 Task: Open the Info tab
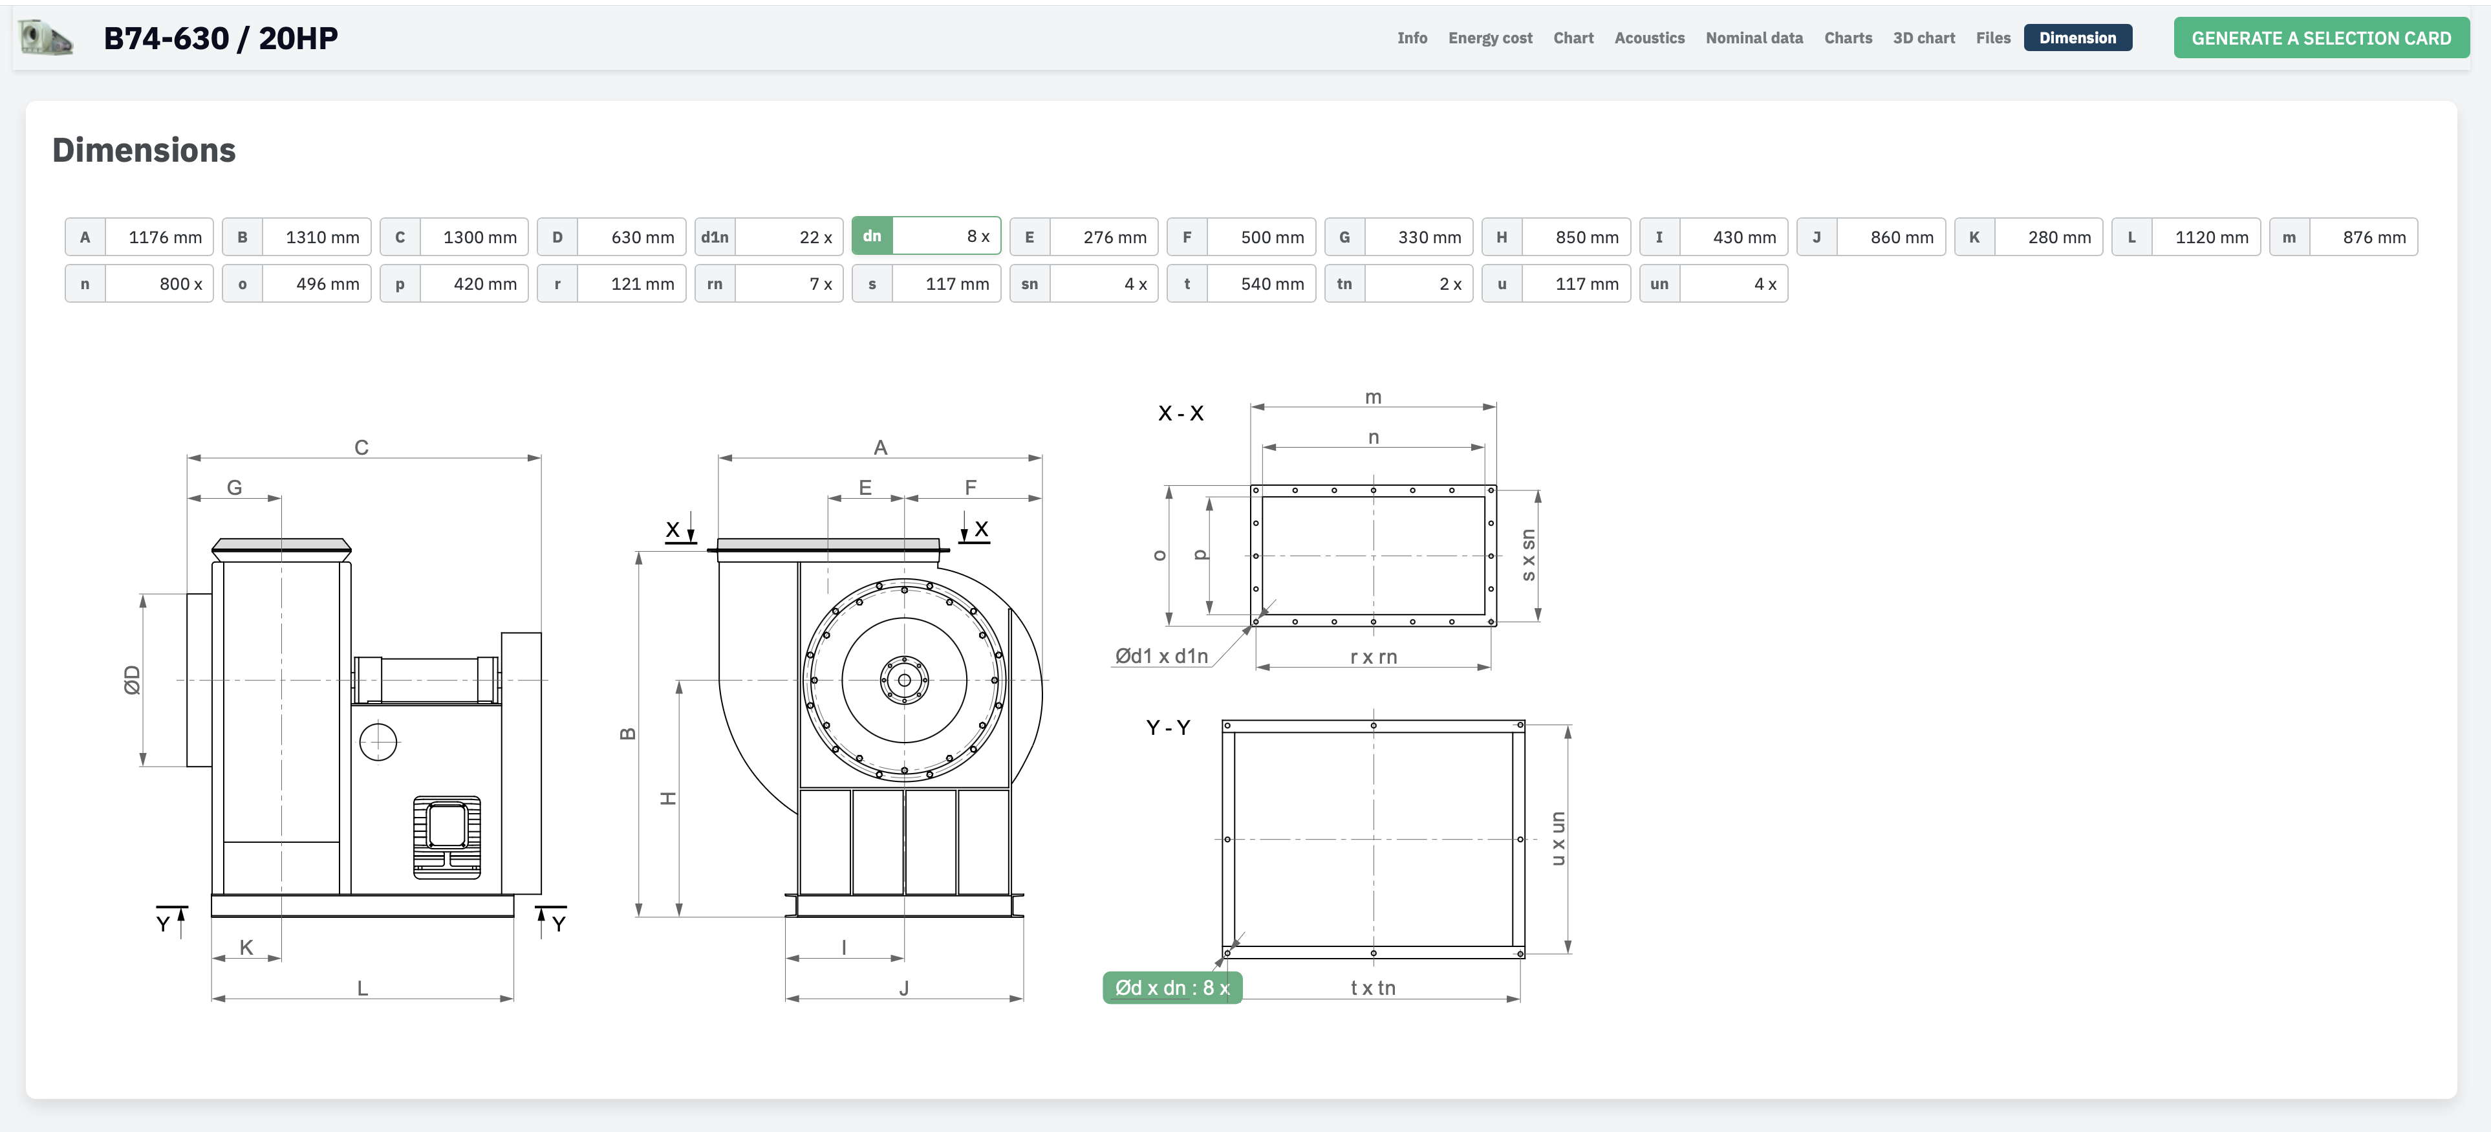click(1412, 38)
